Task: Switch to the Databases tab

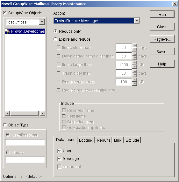Action: tap(66, 140)
